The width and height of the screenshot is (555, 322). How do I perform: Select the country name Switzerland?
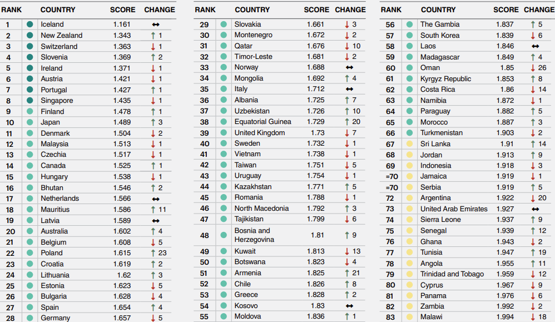click(59, 46)
